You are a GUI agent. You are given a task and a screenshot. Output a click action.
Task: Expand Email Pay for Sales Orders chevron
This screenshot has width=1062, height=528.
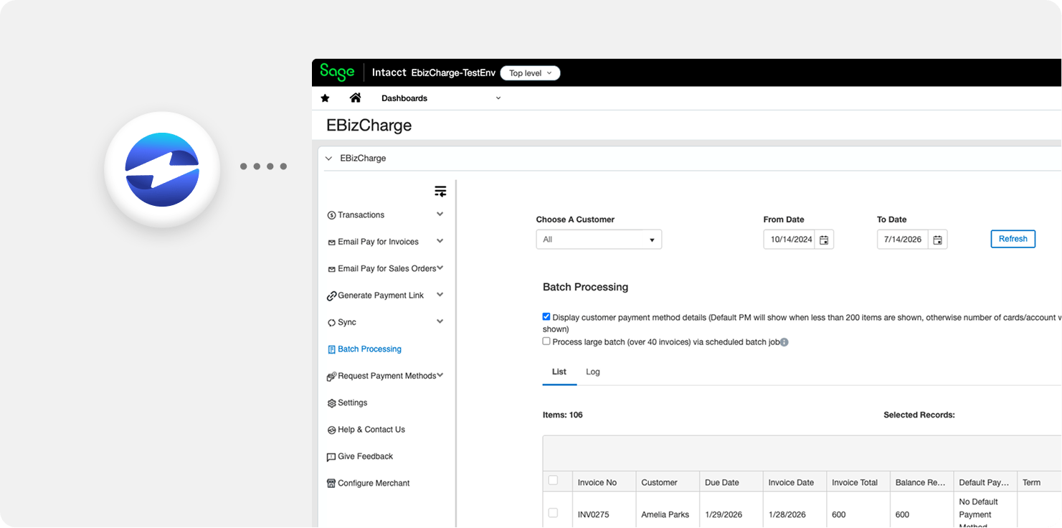[x=440, y=268]
